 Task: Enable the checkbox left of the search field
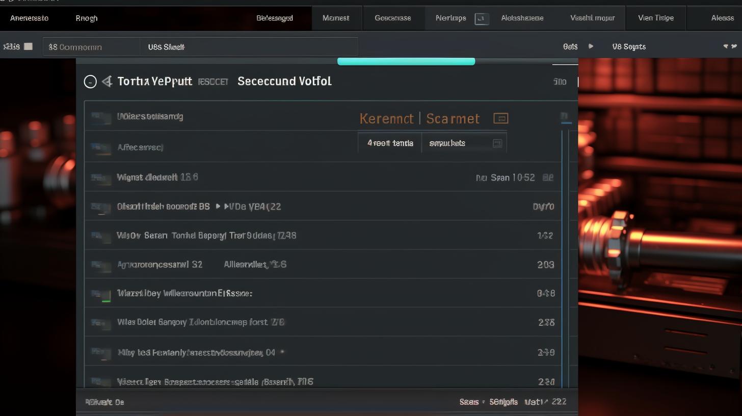[x=28, y=46]
